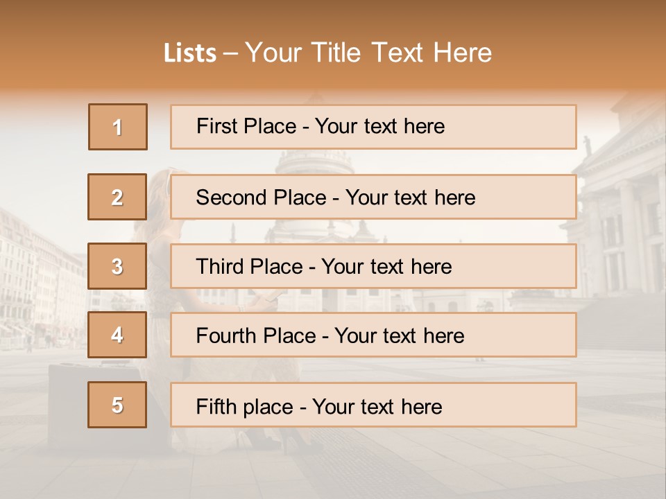The height and width of the screenshot is (499, 666).
Task: Click the number 4 box
Action: [x=117, y=335]
